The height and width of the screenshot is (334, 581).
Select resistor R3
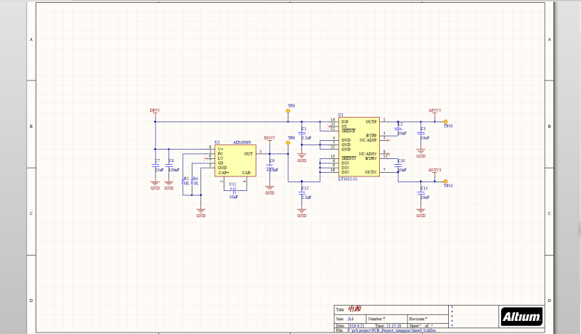pyautogui.click(x=183, y=181)
